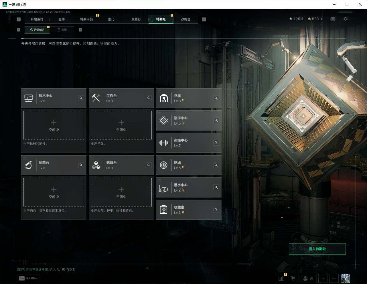Viewport: 367px width, 284px height.
Task: Click the magnifier on 训练中心 card
Action: (x=216, y=143)
